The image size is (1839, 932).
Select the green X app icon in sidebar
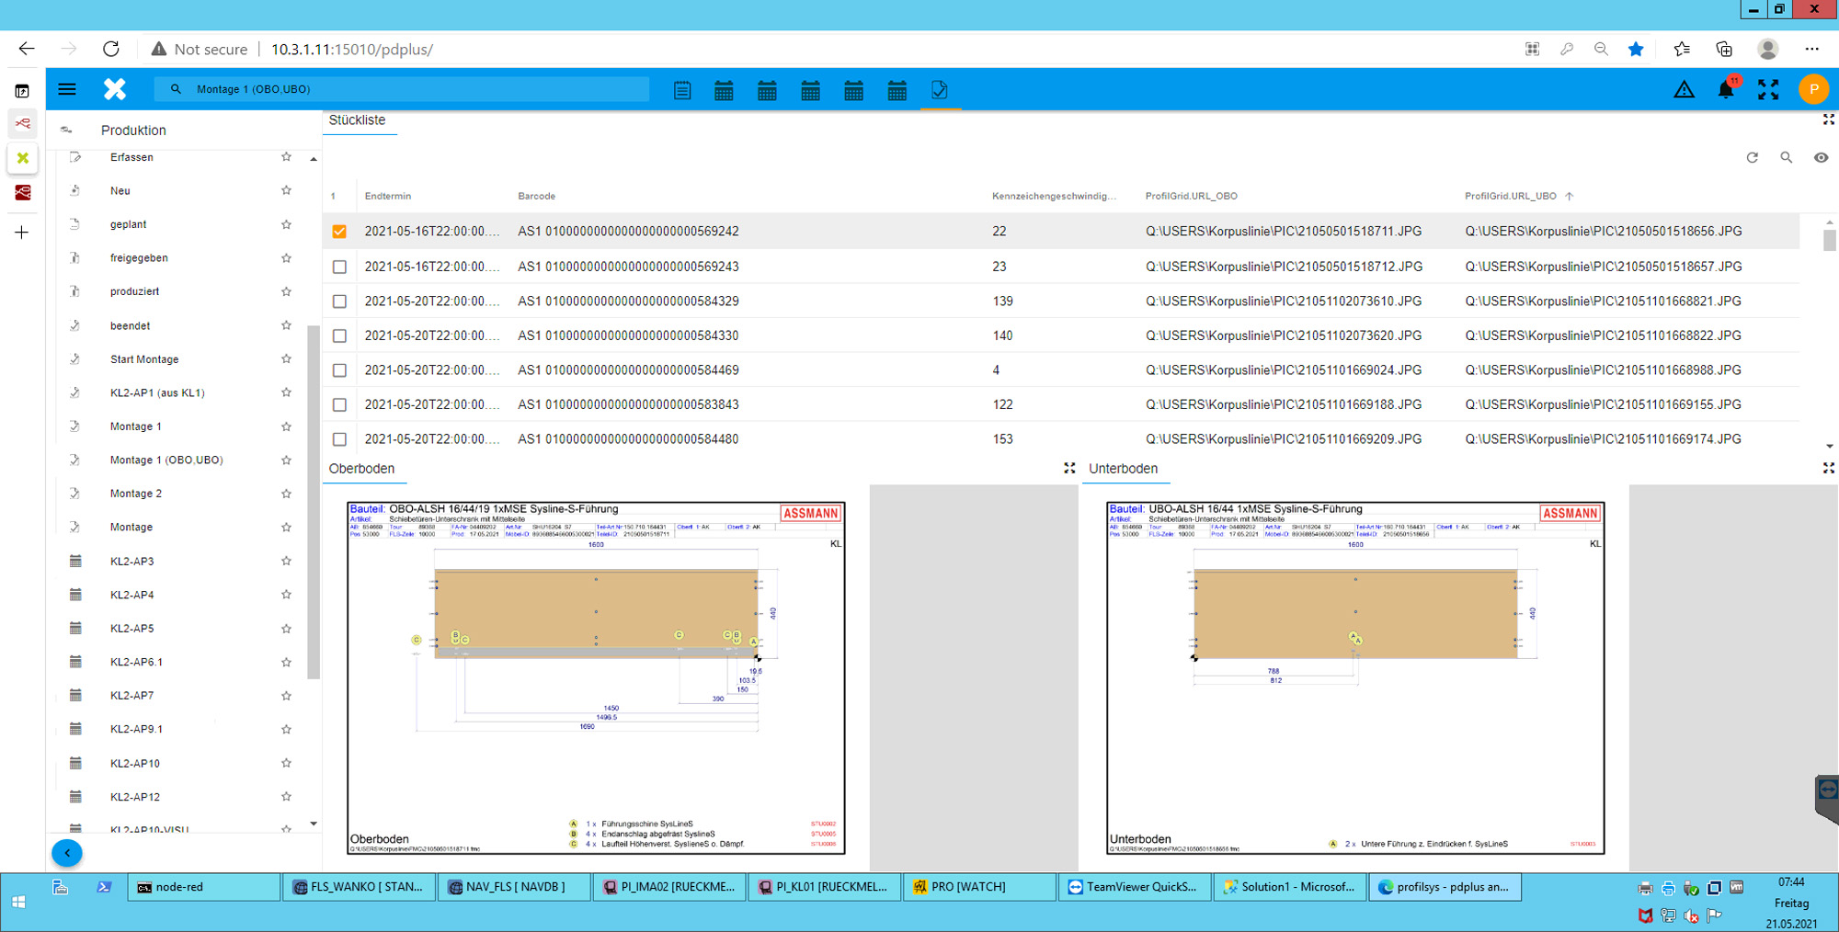coord(22,158)
